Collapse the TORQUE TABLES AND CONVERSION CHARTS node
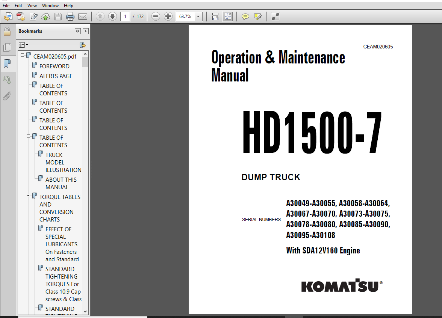 click(28, 196)
